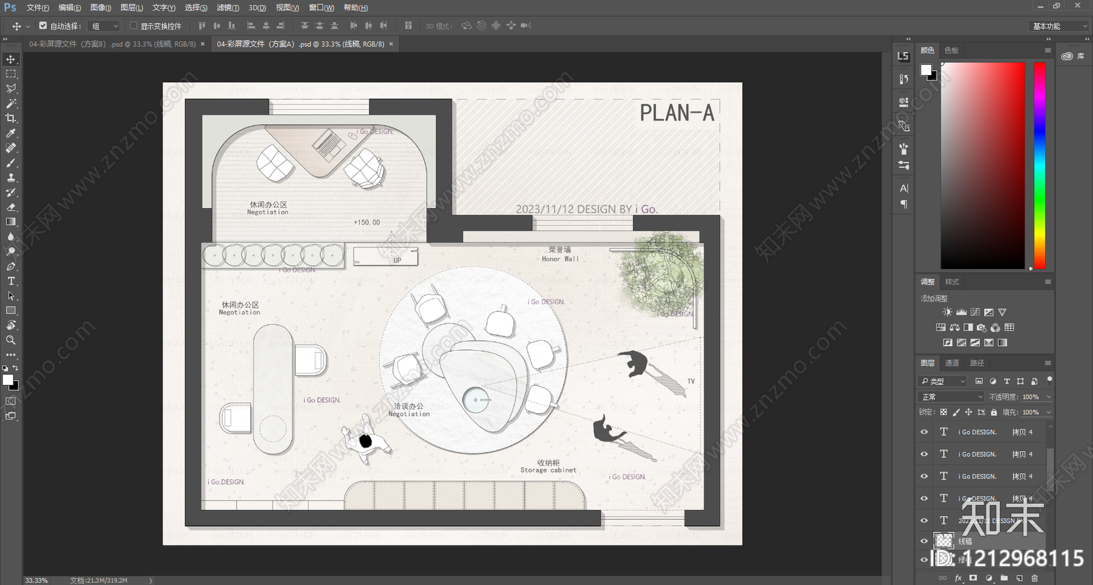Select the Horizontal Type tool
This screenshot has width=1093, height=585.
point(11,281)
